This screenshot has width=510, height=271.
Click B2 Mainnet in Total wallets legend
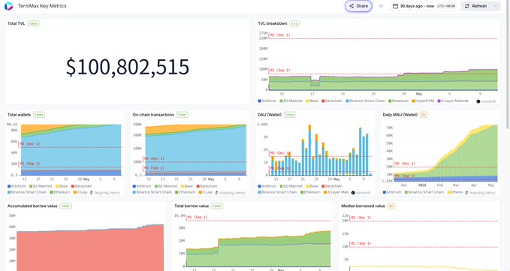click(x=41, y=186)
